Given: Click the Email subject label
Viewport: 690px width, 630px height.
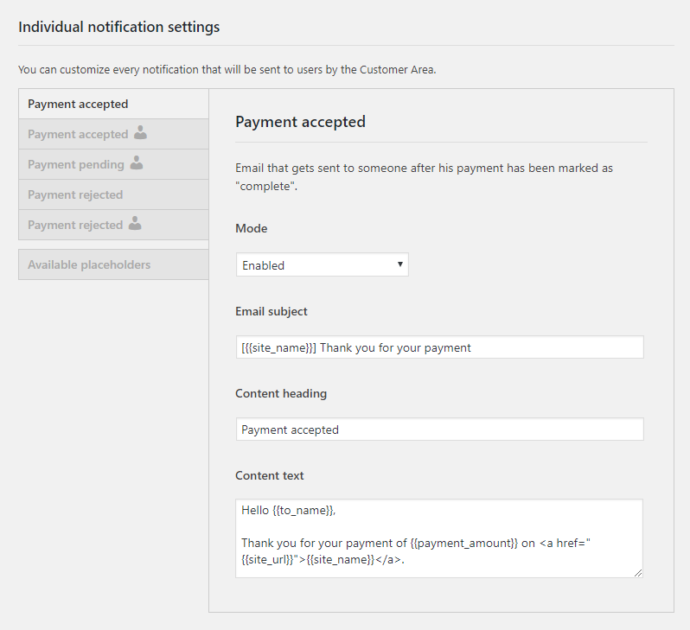Looking at the screenshot, I should coord(272,311).
